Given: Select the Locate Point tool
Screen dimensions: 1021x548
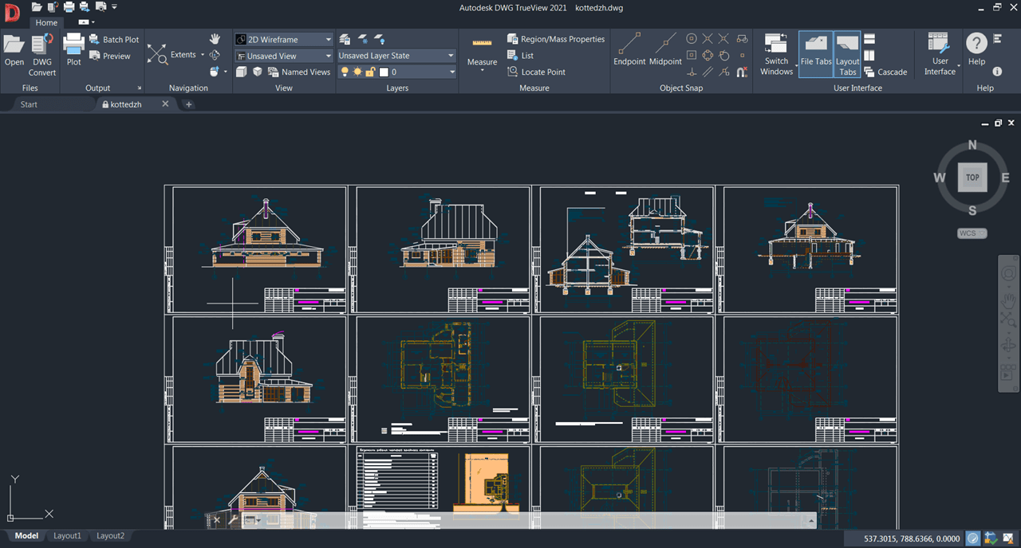Looking at the screenshot, I should 536,72.
